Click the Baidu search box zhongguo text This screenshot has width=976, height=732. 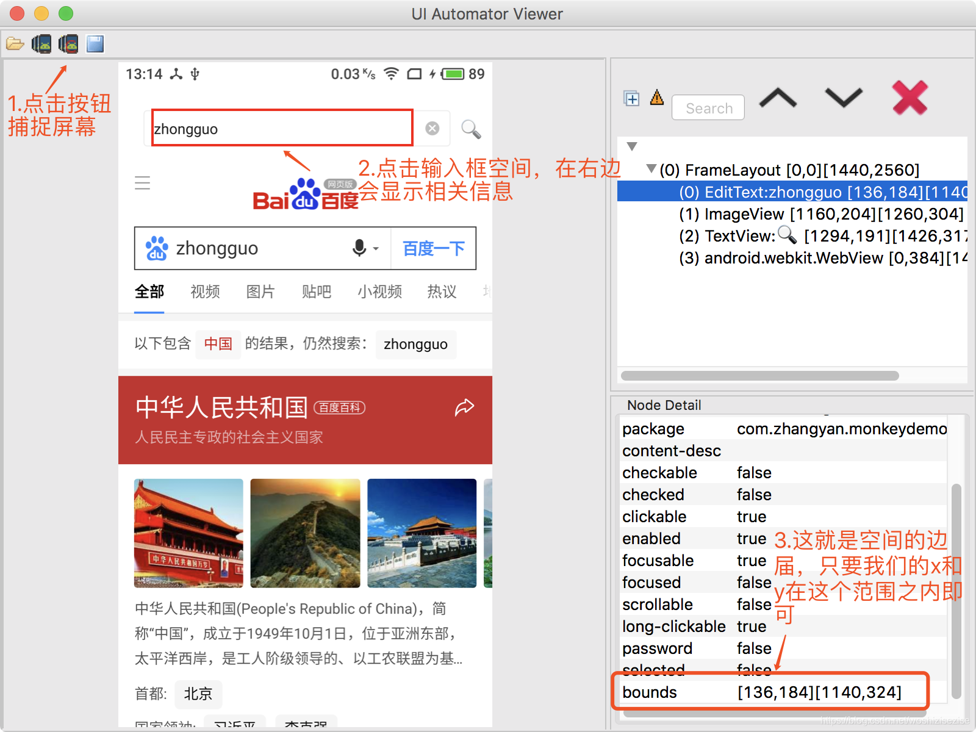pos(217,248)
